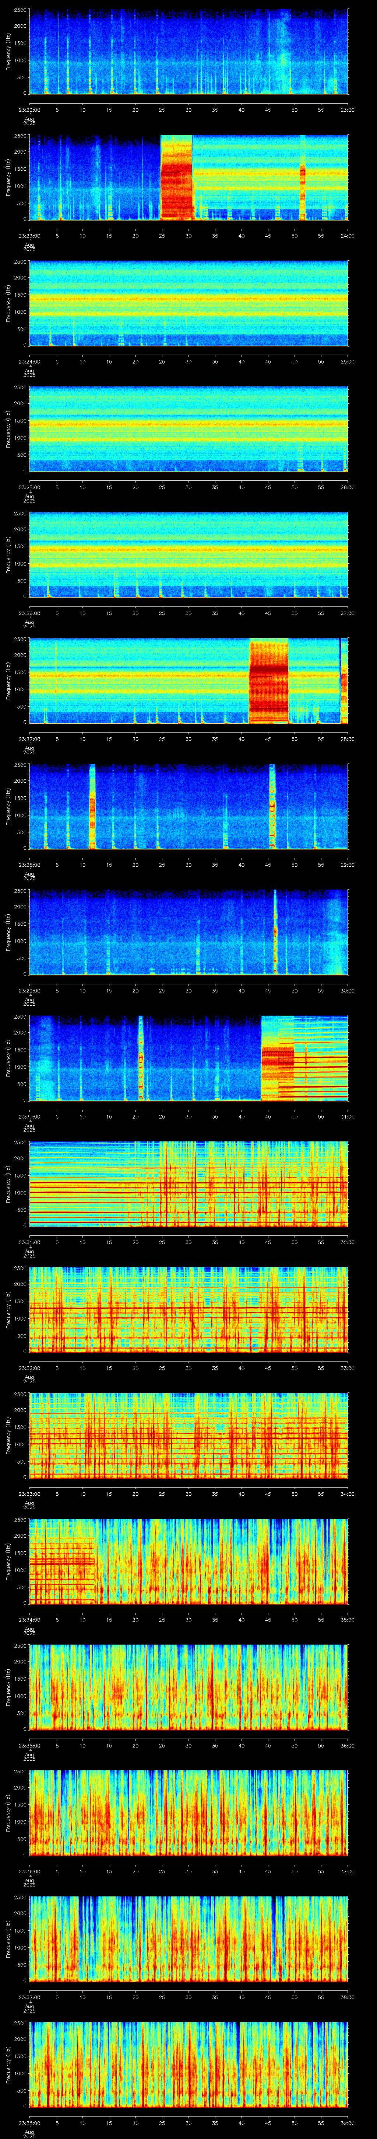Click the '33:00' end time label

point(348,1368)
